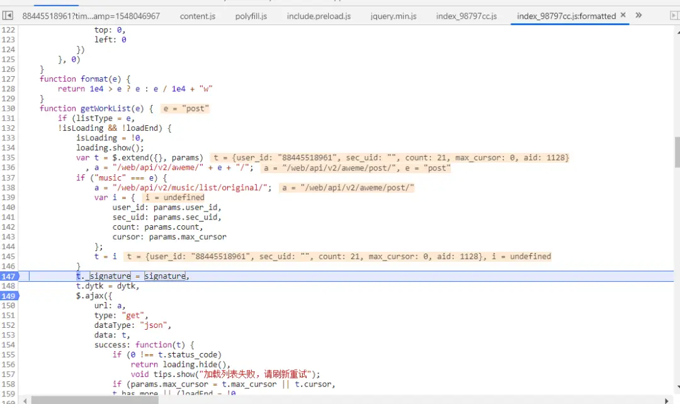Click 'if (0 !== t.status_code)' condition
Image resolution: width=680 pixels, height=404 pixels.
click(167, 355)
